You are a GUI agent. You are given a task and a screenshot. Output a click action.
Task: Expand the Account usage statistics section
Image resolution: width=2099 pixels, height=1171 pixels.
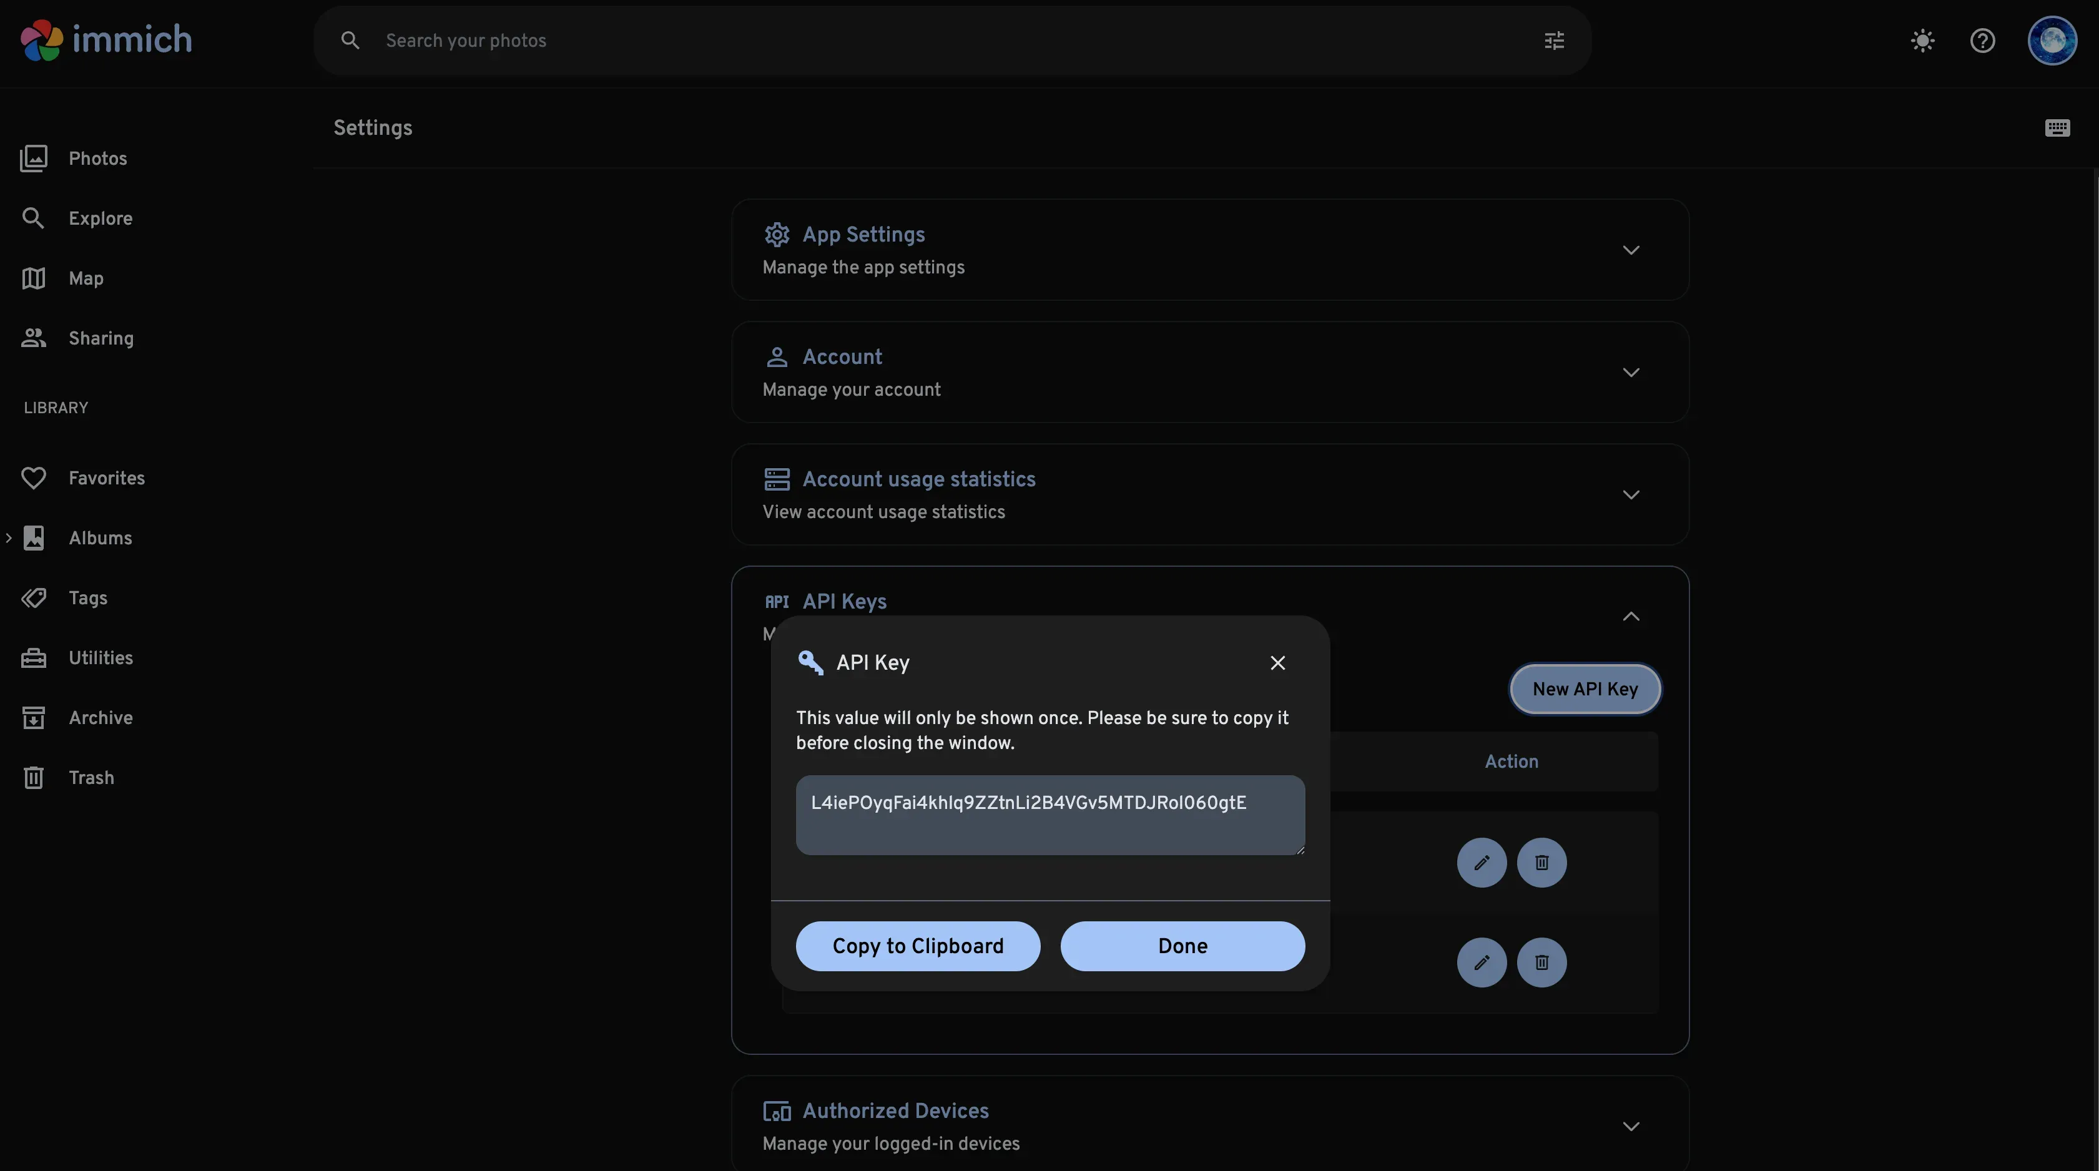(x=1631, y=494)
